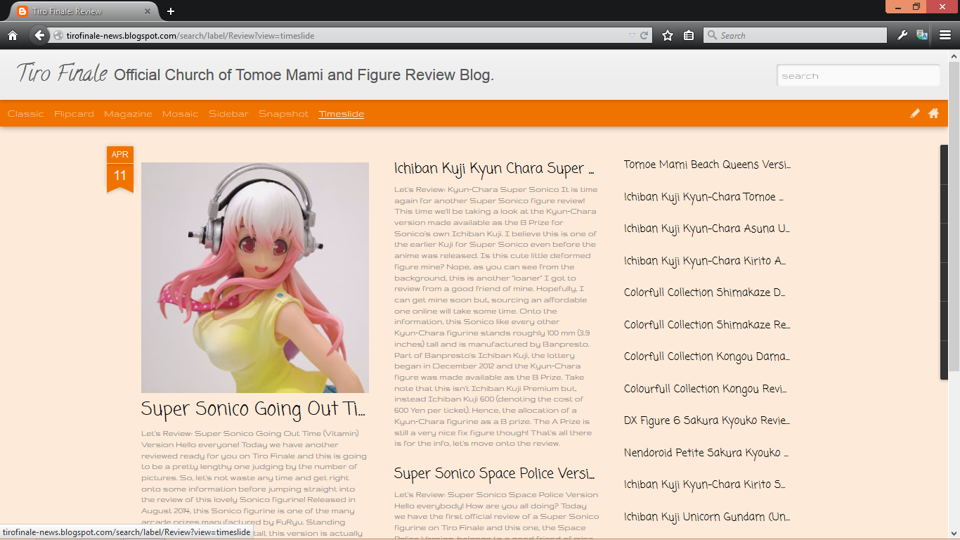Screen dimensions: 960x540
Task: Open the Nendoroid Petite Sakura Kyouko post
Action: (706, 454)
